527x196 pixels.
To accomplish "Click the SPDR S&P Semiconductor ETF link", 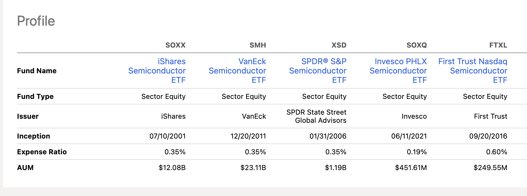I will click(318, 71).
